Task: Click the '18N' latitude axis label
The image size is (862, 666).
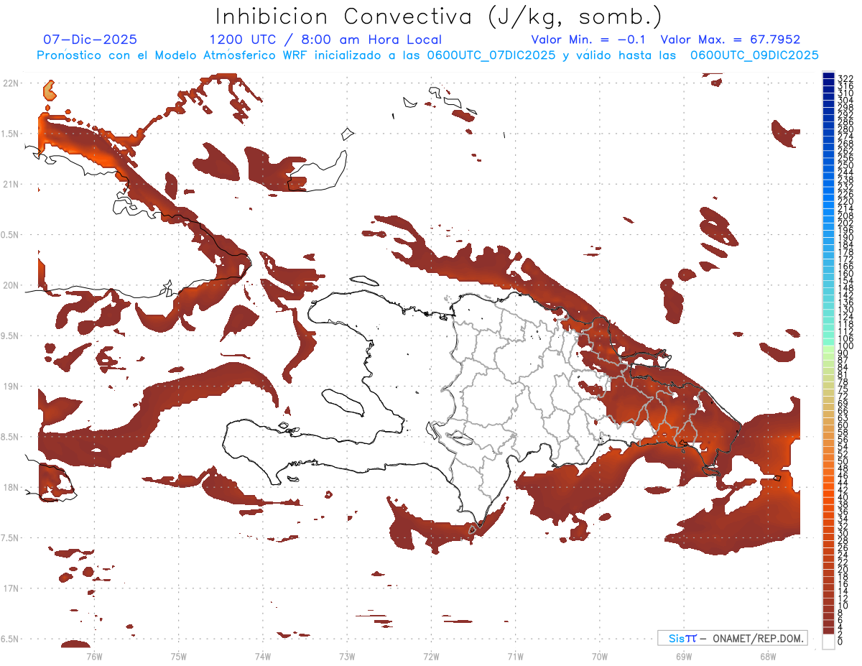Action: point(10,487)
